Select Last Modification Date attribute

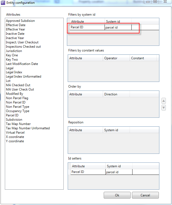click(x=22, y=64)
